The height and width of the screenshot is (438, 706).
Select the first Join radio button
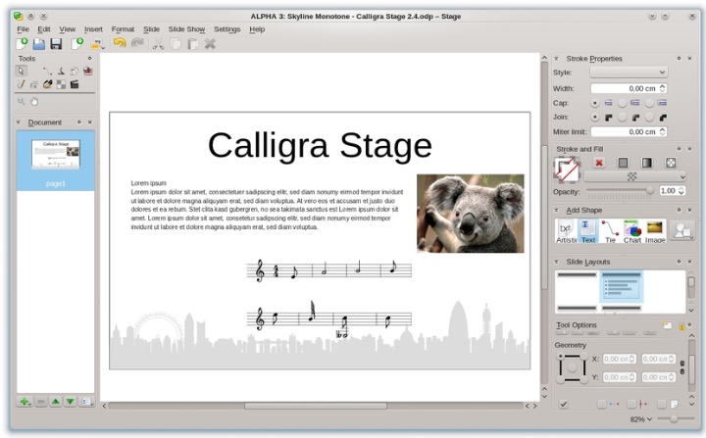[x=594, y=117]
